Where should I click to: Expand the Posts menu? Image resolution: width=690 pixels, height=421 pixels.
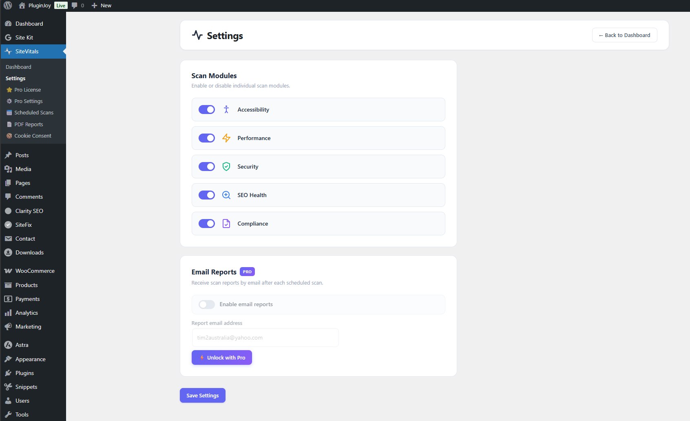(x=21, y=155)
